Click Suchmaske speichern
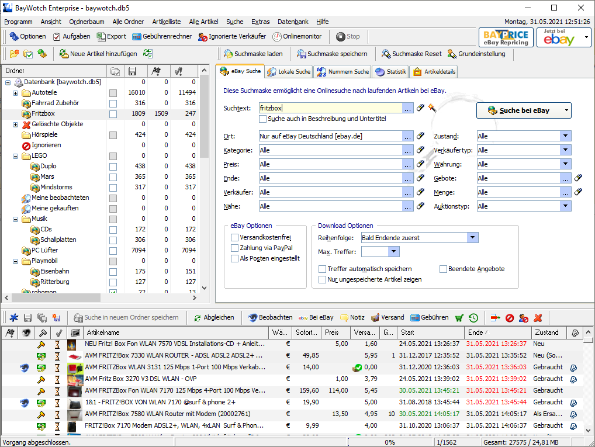 point(332,54)
